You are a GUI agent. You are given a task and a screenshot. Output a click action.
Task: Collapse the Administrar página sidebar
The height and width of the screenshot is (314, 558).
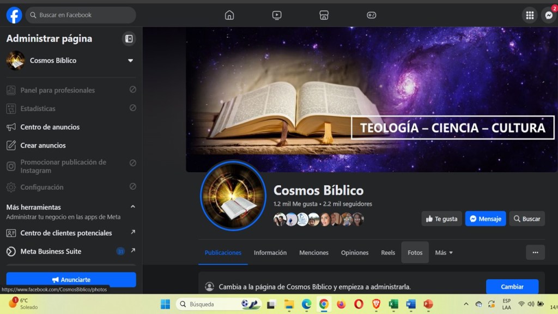coord(129,39)
